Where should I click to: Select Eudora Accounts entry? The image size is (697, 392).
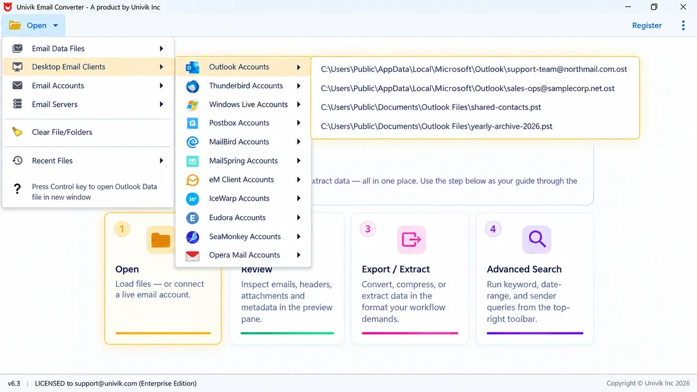[x=243, y=217]
